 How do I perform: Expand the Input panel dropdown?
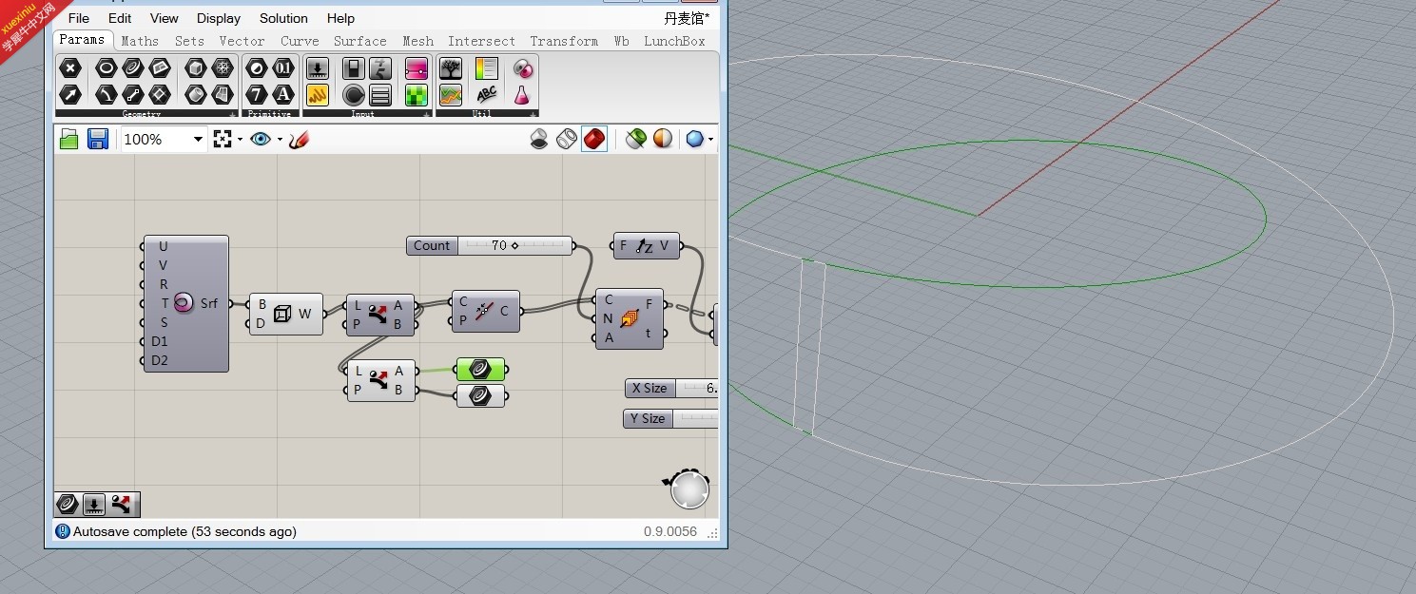427,114
